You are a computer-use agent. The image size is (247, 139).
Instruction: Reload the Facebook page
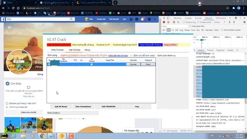[x=13, y=8]
